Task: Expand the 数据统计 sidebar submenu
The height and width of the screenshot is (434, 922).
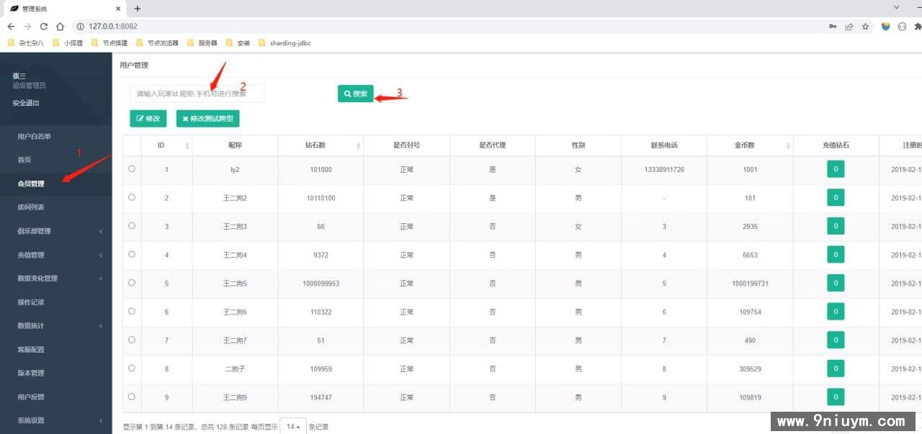Action: (x=56, y=325)
